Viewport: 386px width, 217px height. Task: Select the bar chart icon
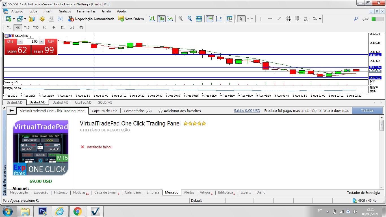click(152, 19)
